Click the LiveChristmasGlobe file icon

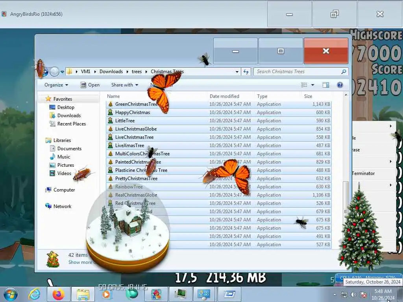[111, 129]
